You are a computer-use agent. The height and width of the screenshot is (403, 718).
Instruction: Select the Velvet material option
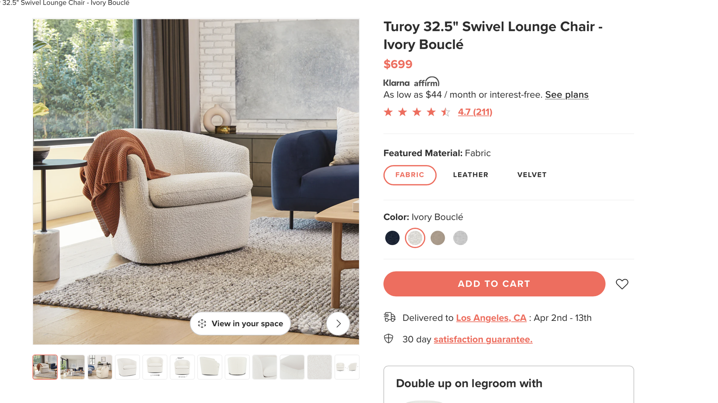click(532, 175)
